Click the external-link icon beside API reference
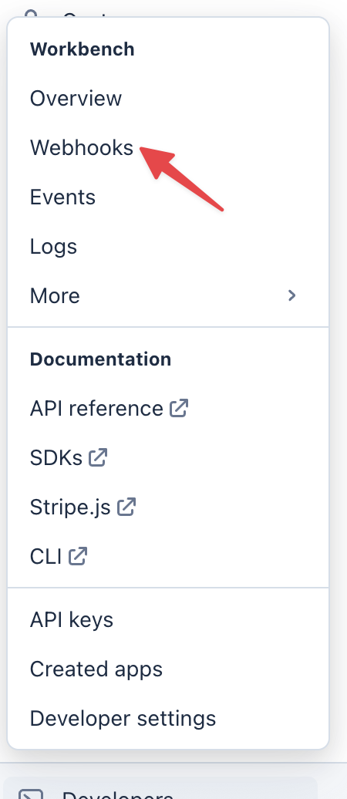347x799 pixels. pyautogui.click(x=179, y=408)
